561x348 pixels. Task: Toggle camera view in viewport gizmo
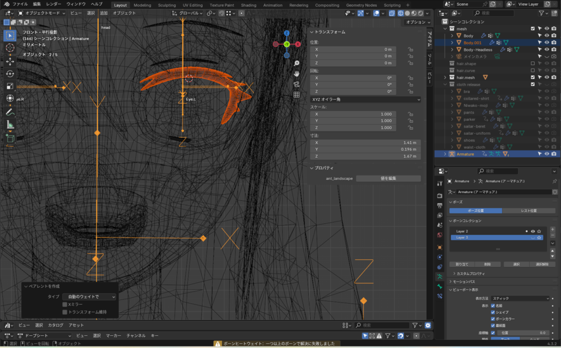pos(296,84)
